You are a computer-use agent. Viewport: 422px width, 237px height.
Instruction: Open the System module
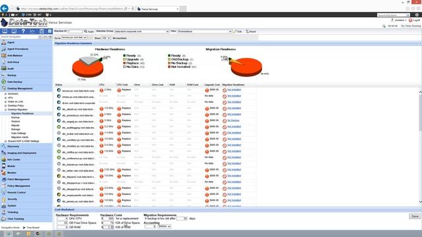point(26,205)
